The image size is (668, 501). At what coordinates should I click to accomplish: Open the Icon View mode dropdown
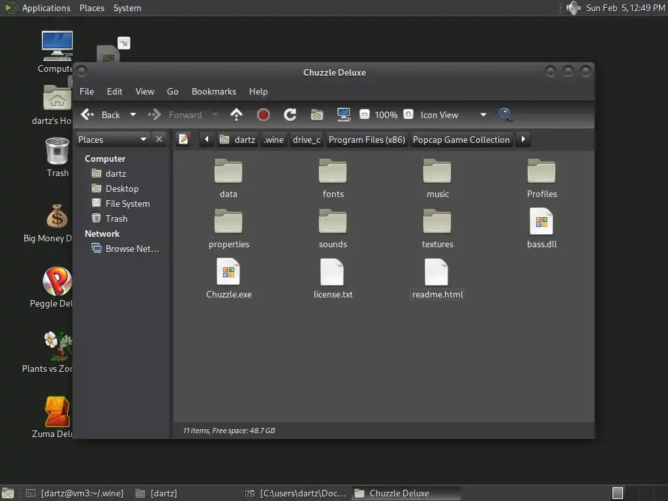coord(453,115)
